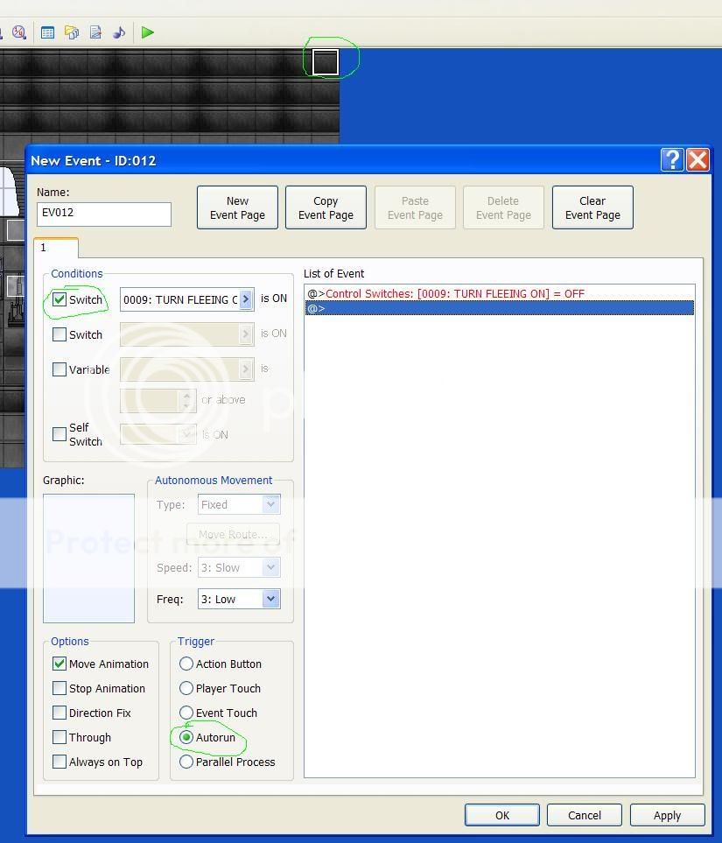Open switch picker arrow for 0009: TURN FLEEING
This screenshot has height=843, width=722.
click(x=246, y=299)
